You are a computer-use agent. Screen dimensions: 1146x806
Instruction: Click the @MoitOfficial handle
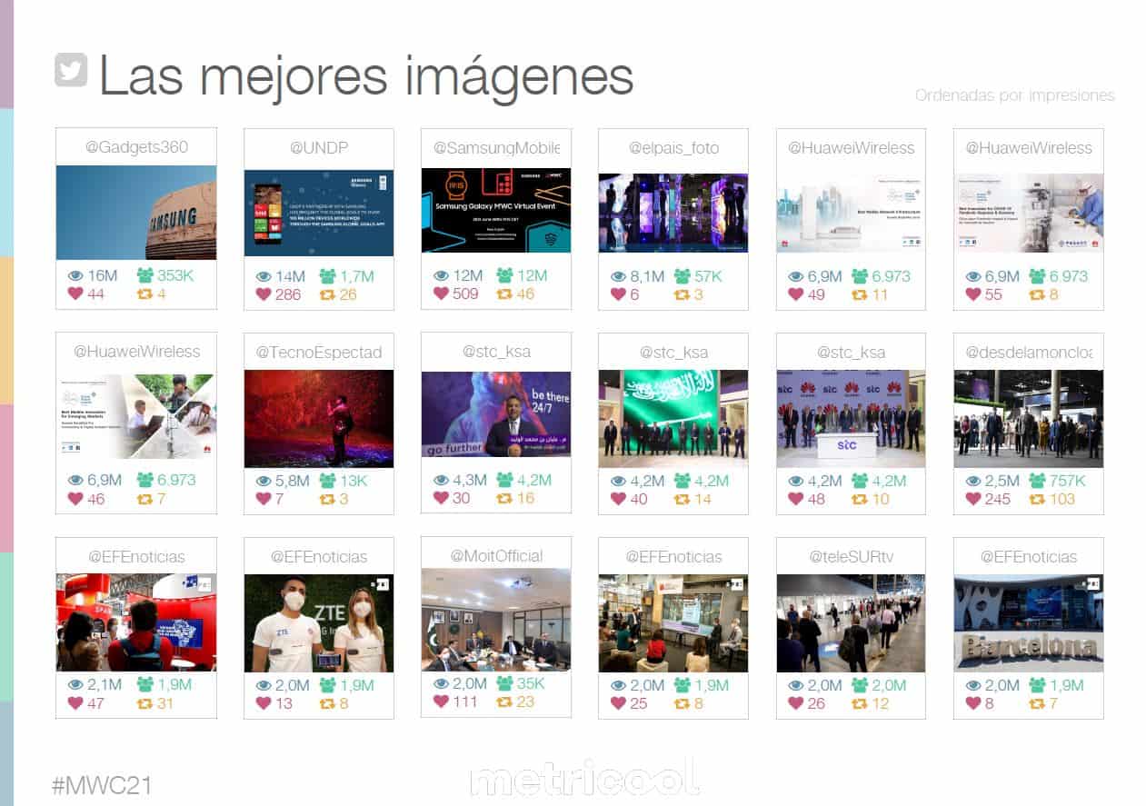(x=496, y=555)
